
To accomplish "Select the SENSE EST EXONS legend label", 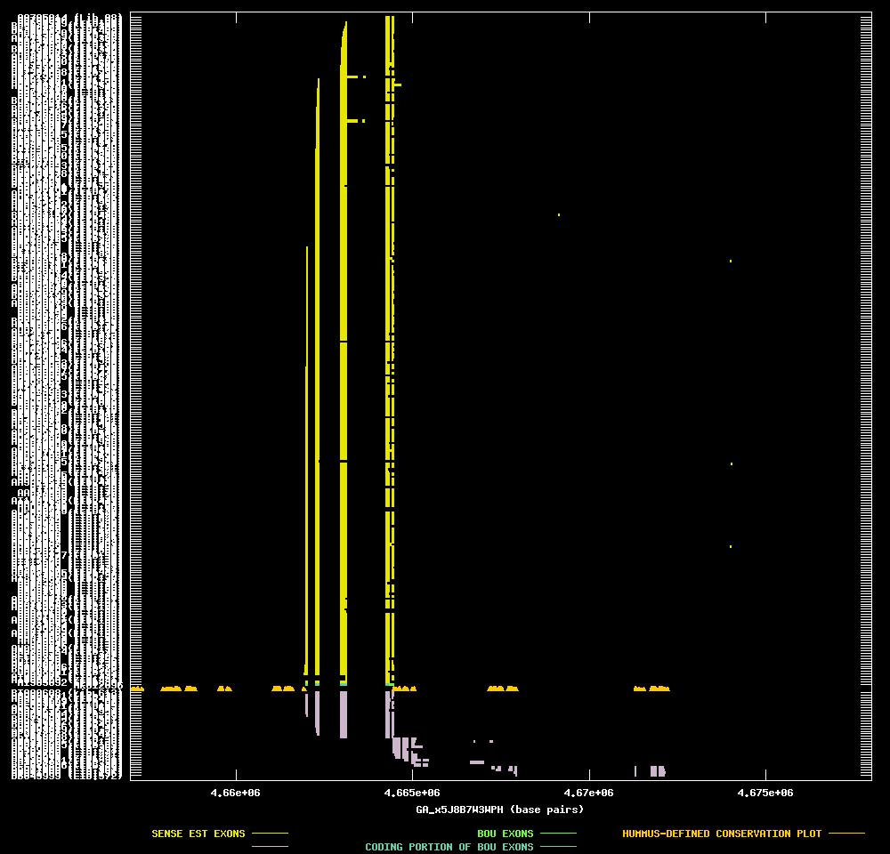I will coord(198,834).
